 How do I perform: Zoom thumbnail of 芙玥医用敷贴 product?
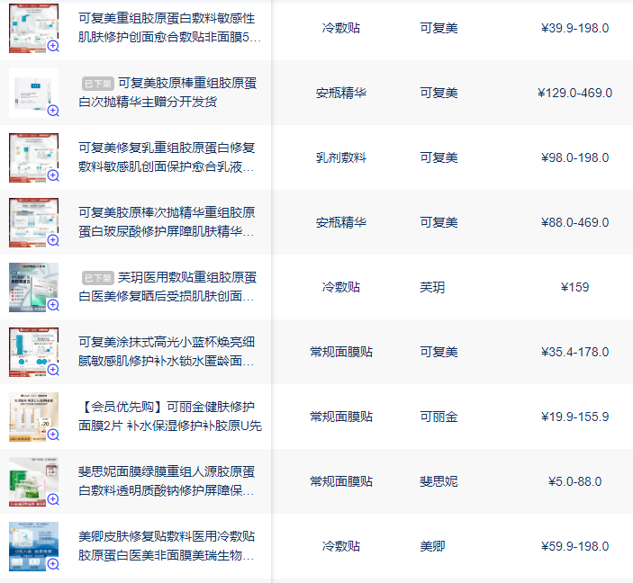(53, 305)
